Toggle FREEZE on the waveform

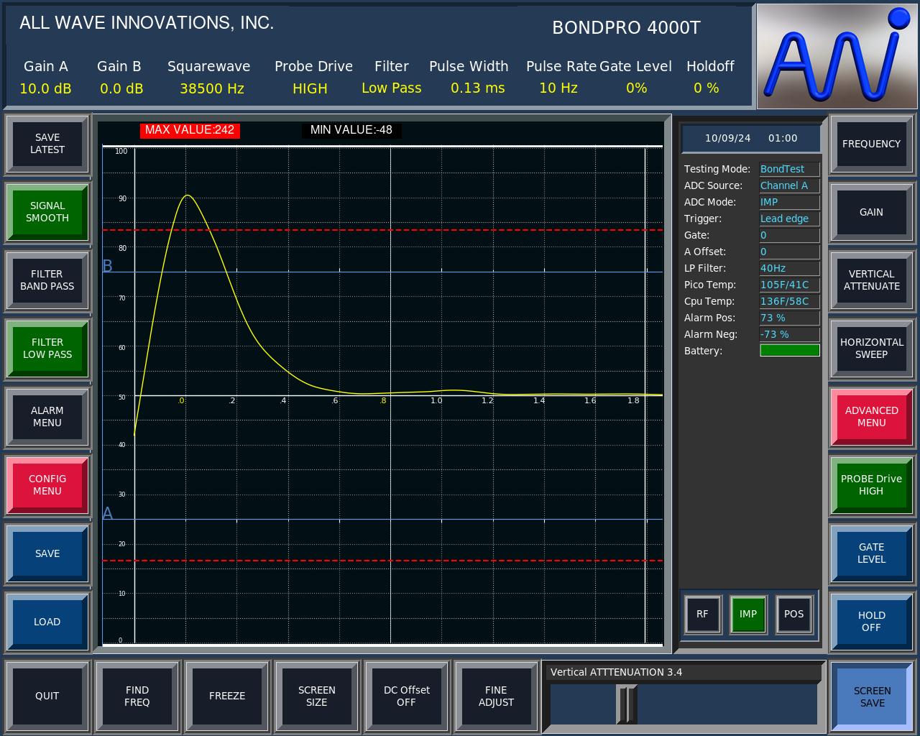(x=227, y=696)
